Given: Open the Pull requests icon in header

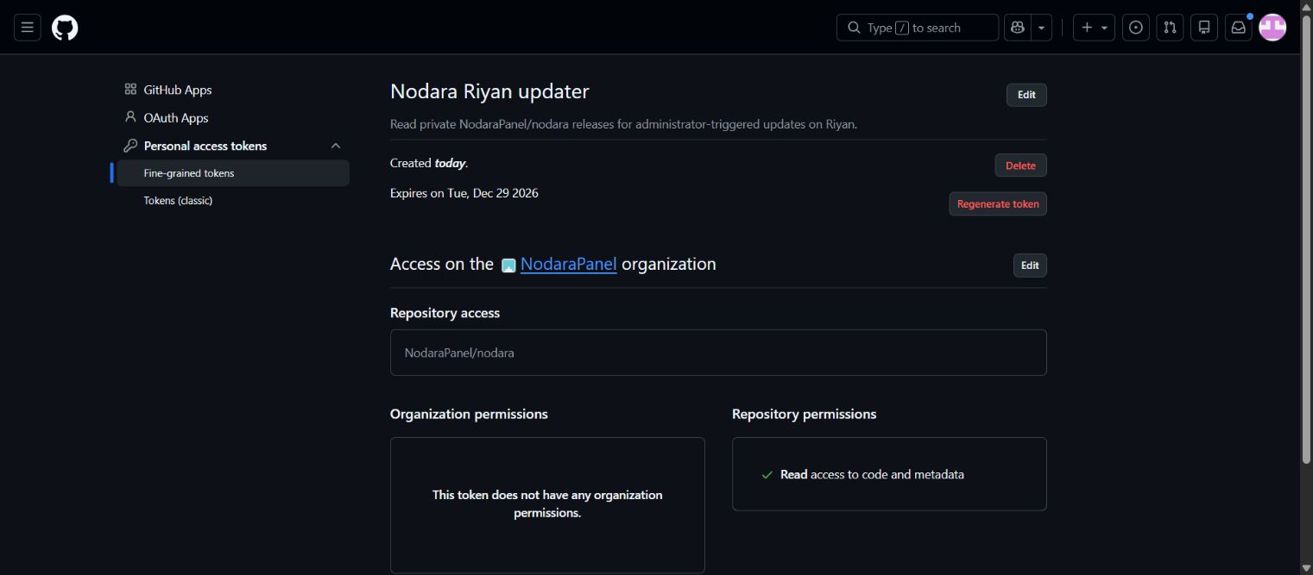Looking at the screenshot, I should pyautogui.click(x=1170, y=28).
